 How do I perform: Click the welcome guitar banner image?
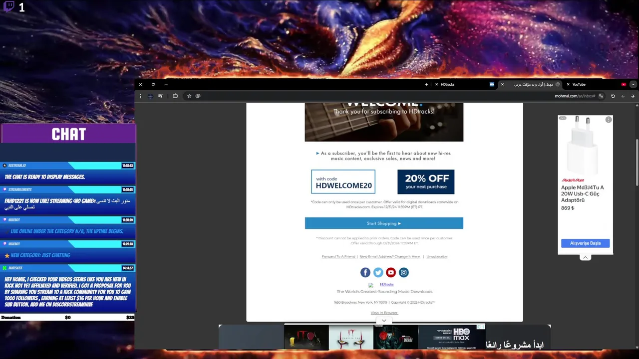point(384,122)
